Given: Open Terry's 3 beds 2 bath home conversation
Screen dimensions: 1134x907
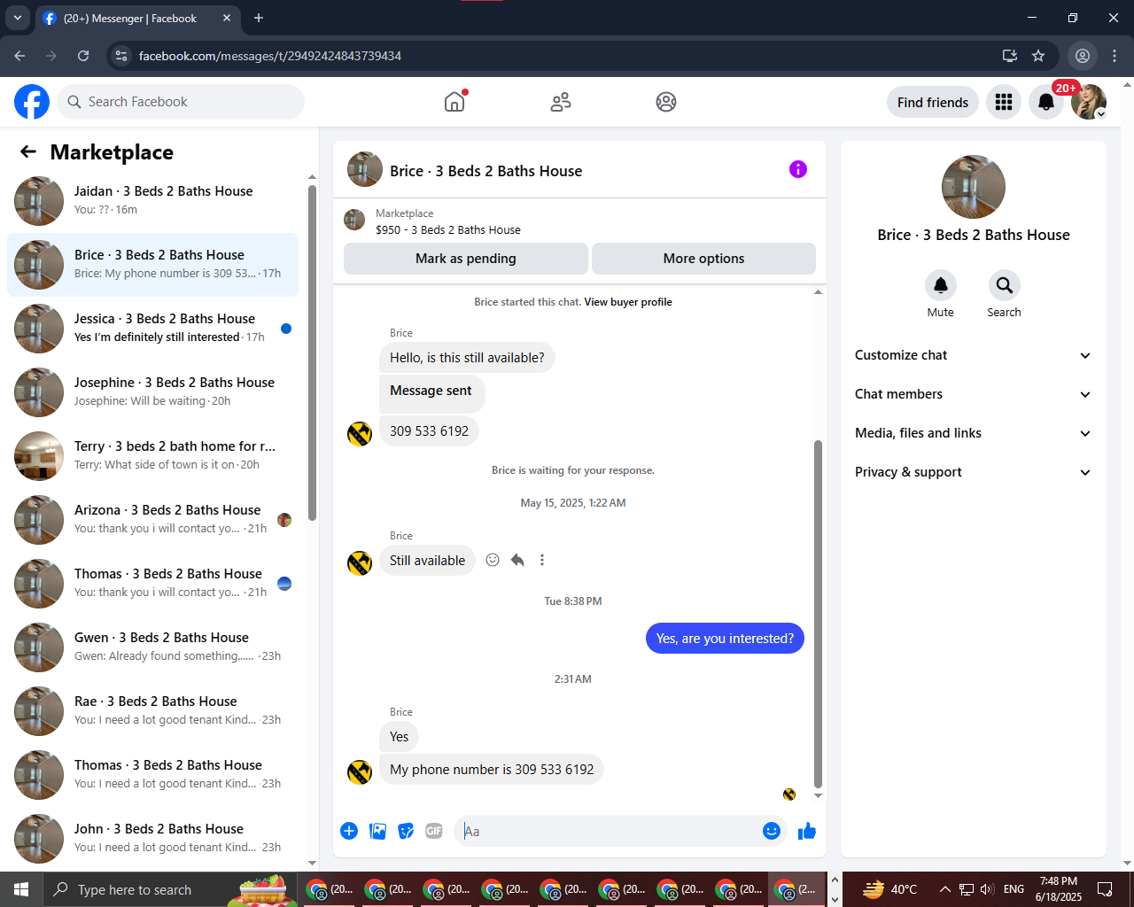Looking at the screenshot, I should tap(152, 456).
